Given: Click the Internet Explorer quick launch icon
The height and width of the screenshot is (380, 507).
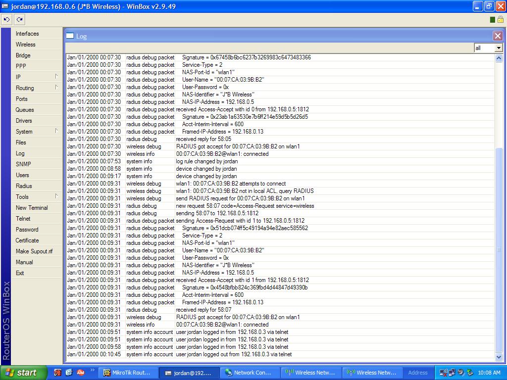Looking at the screenshot, I should coord(69,373).
